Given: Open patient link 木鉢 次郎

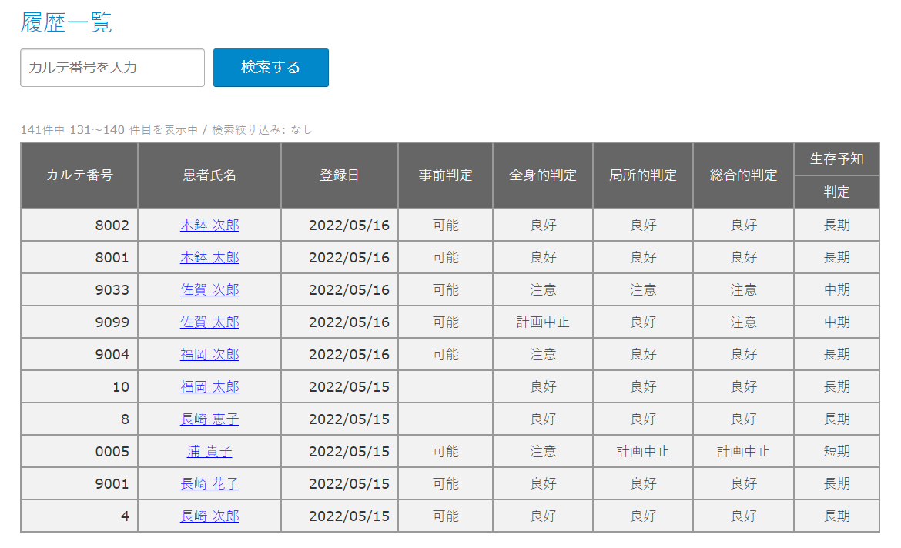Looking at the screenshot, I should tap(209, 226).
